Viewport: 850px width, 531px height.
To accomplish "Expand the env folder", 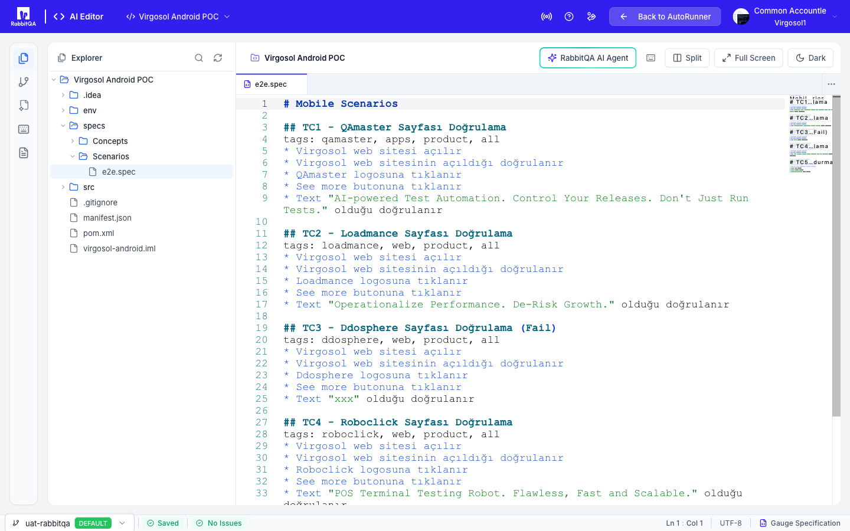I will click(x=63, y=110).
